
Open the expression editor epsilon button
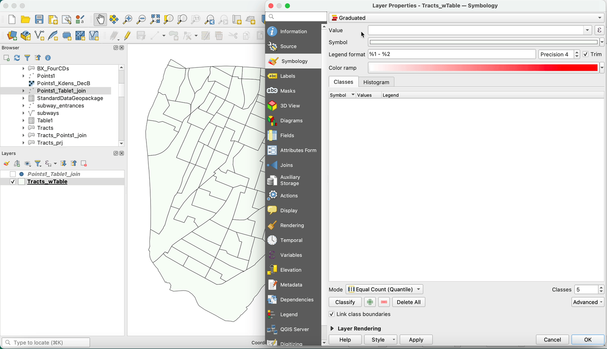[x=599, y=30]
